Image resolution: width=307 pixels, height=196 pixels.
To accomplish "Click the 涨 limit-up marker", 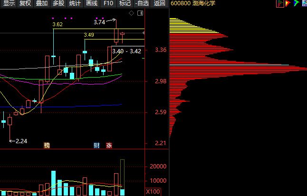I will click(109, 146).
